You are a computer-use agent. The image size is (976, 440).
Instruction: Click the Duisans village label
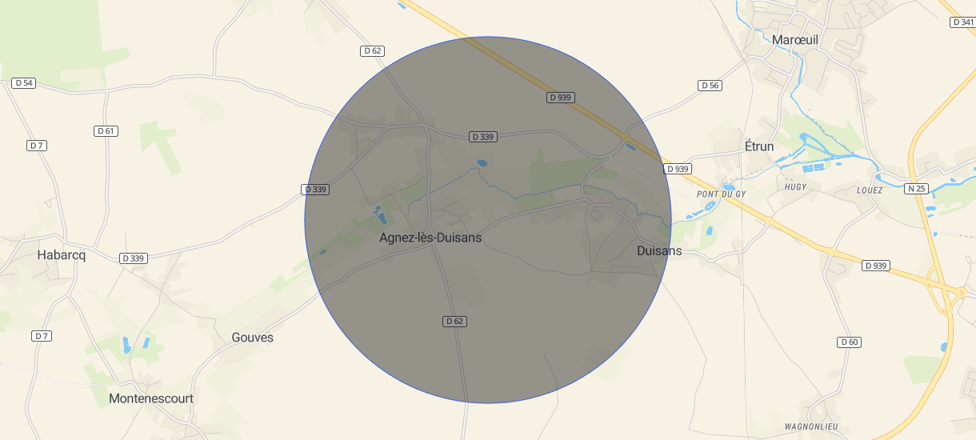[x=659, y=250]
